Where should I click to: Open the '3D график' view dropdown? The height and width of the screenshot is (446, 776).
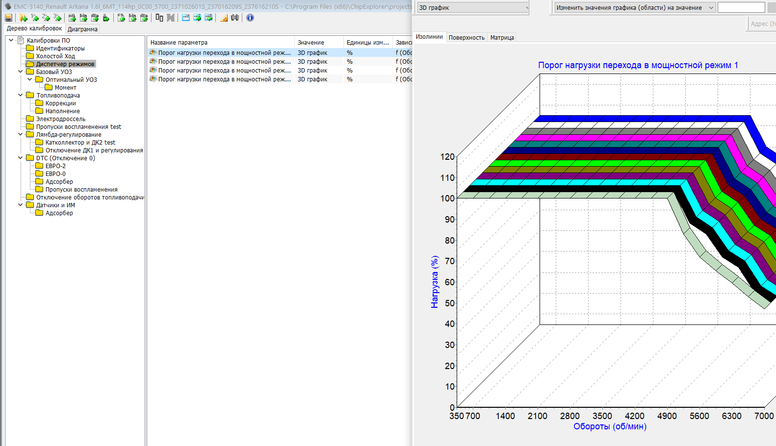(x=473, y=8)
